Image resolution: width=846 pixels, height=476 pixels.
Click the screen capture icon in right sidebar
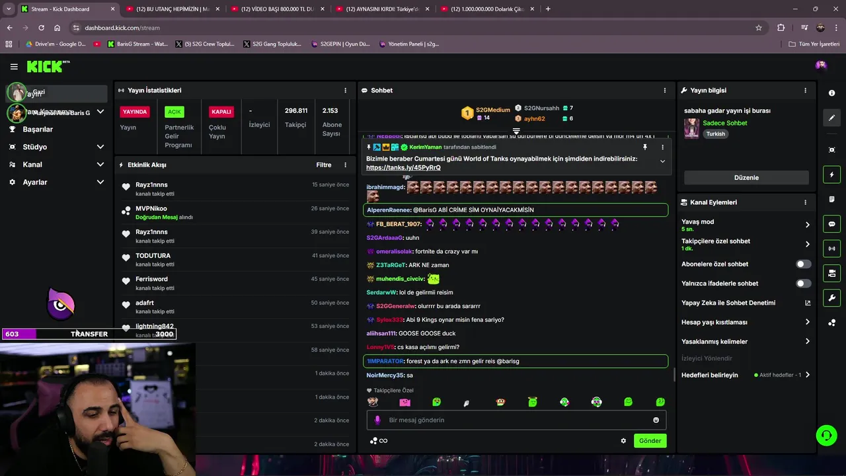pyautogui.click(x=832, y=150)
